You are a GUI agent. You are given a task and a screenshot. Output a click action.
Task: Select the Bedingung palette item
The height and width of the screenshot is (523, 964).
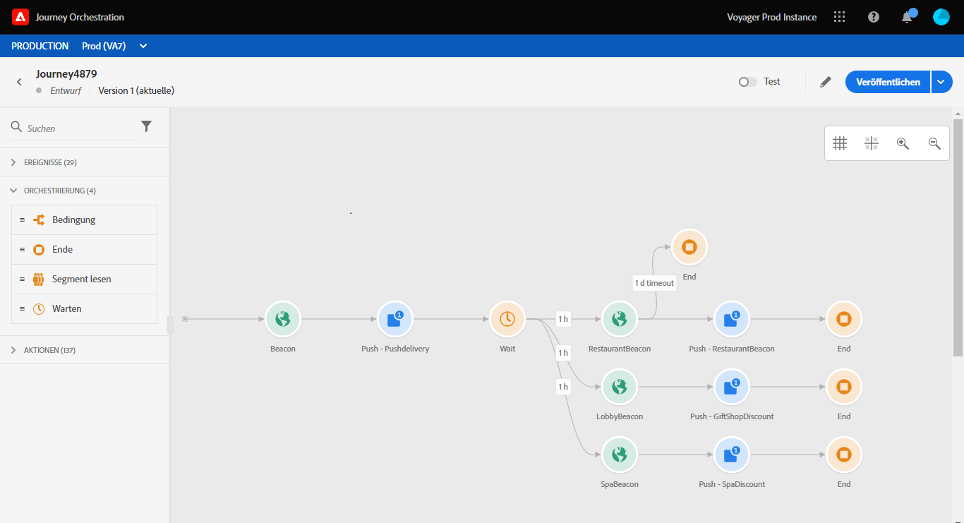coord(85,220)
